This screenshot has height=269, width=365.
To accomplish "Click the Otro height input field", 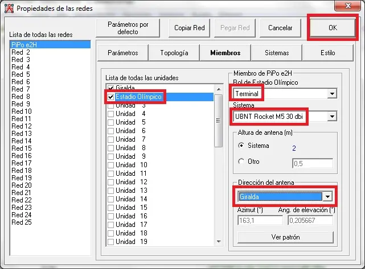I will pos(313,163).
